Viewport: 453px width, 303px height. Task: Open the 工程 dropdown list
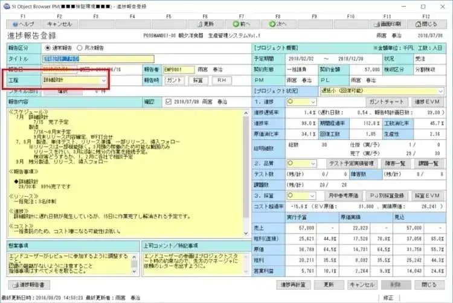point(104,80)
